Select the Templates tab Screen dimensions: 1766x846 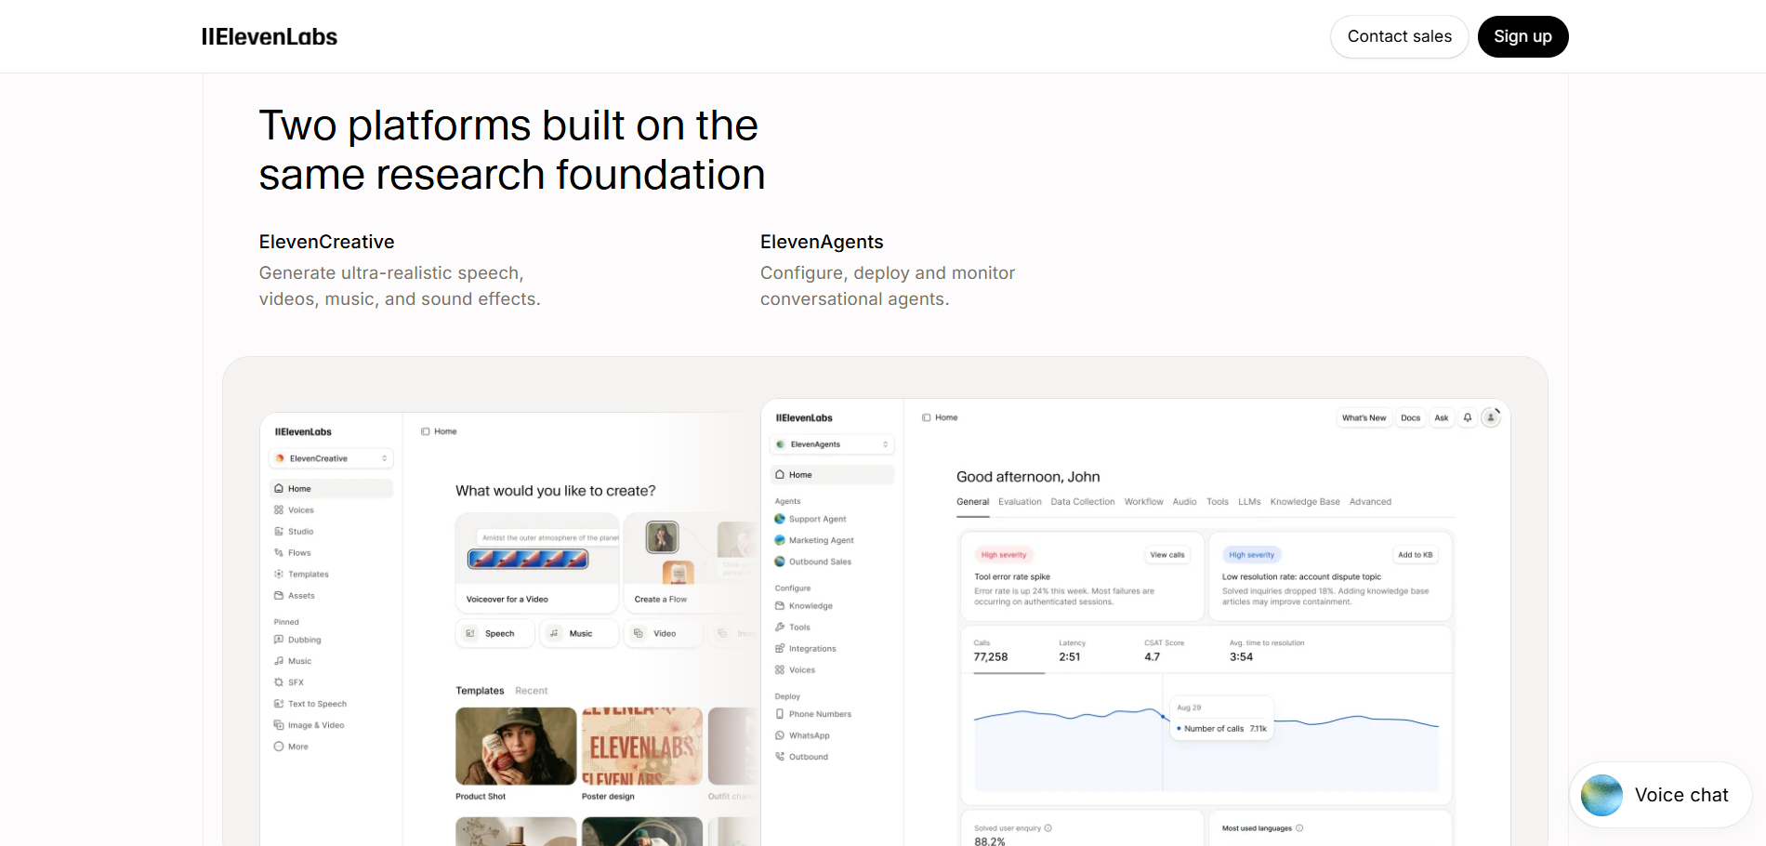(480, 691)
